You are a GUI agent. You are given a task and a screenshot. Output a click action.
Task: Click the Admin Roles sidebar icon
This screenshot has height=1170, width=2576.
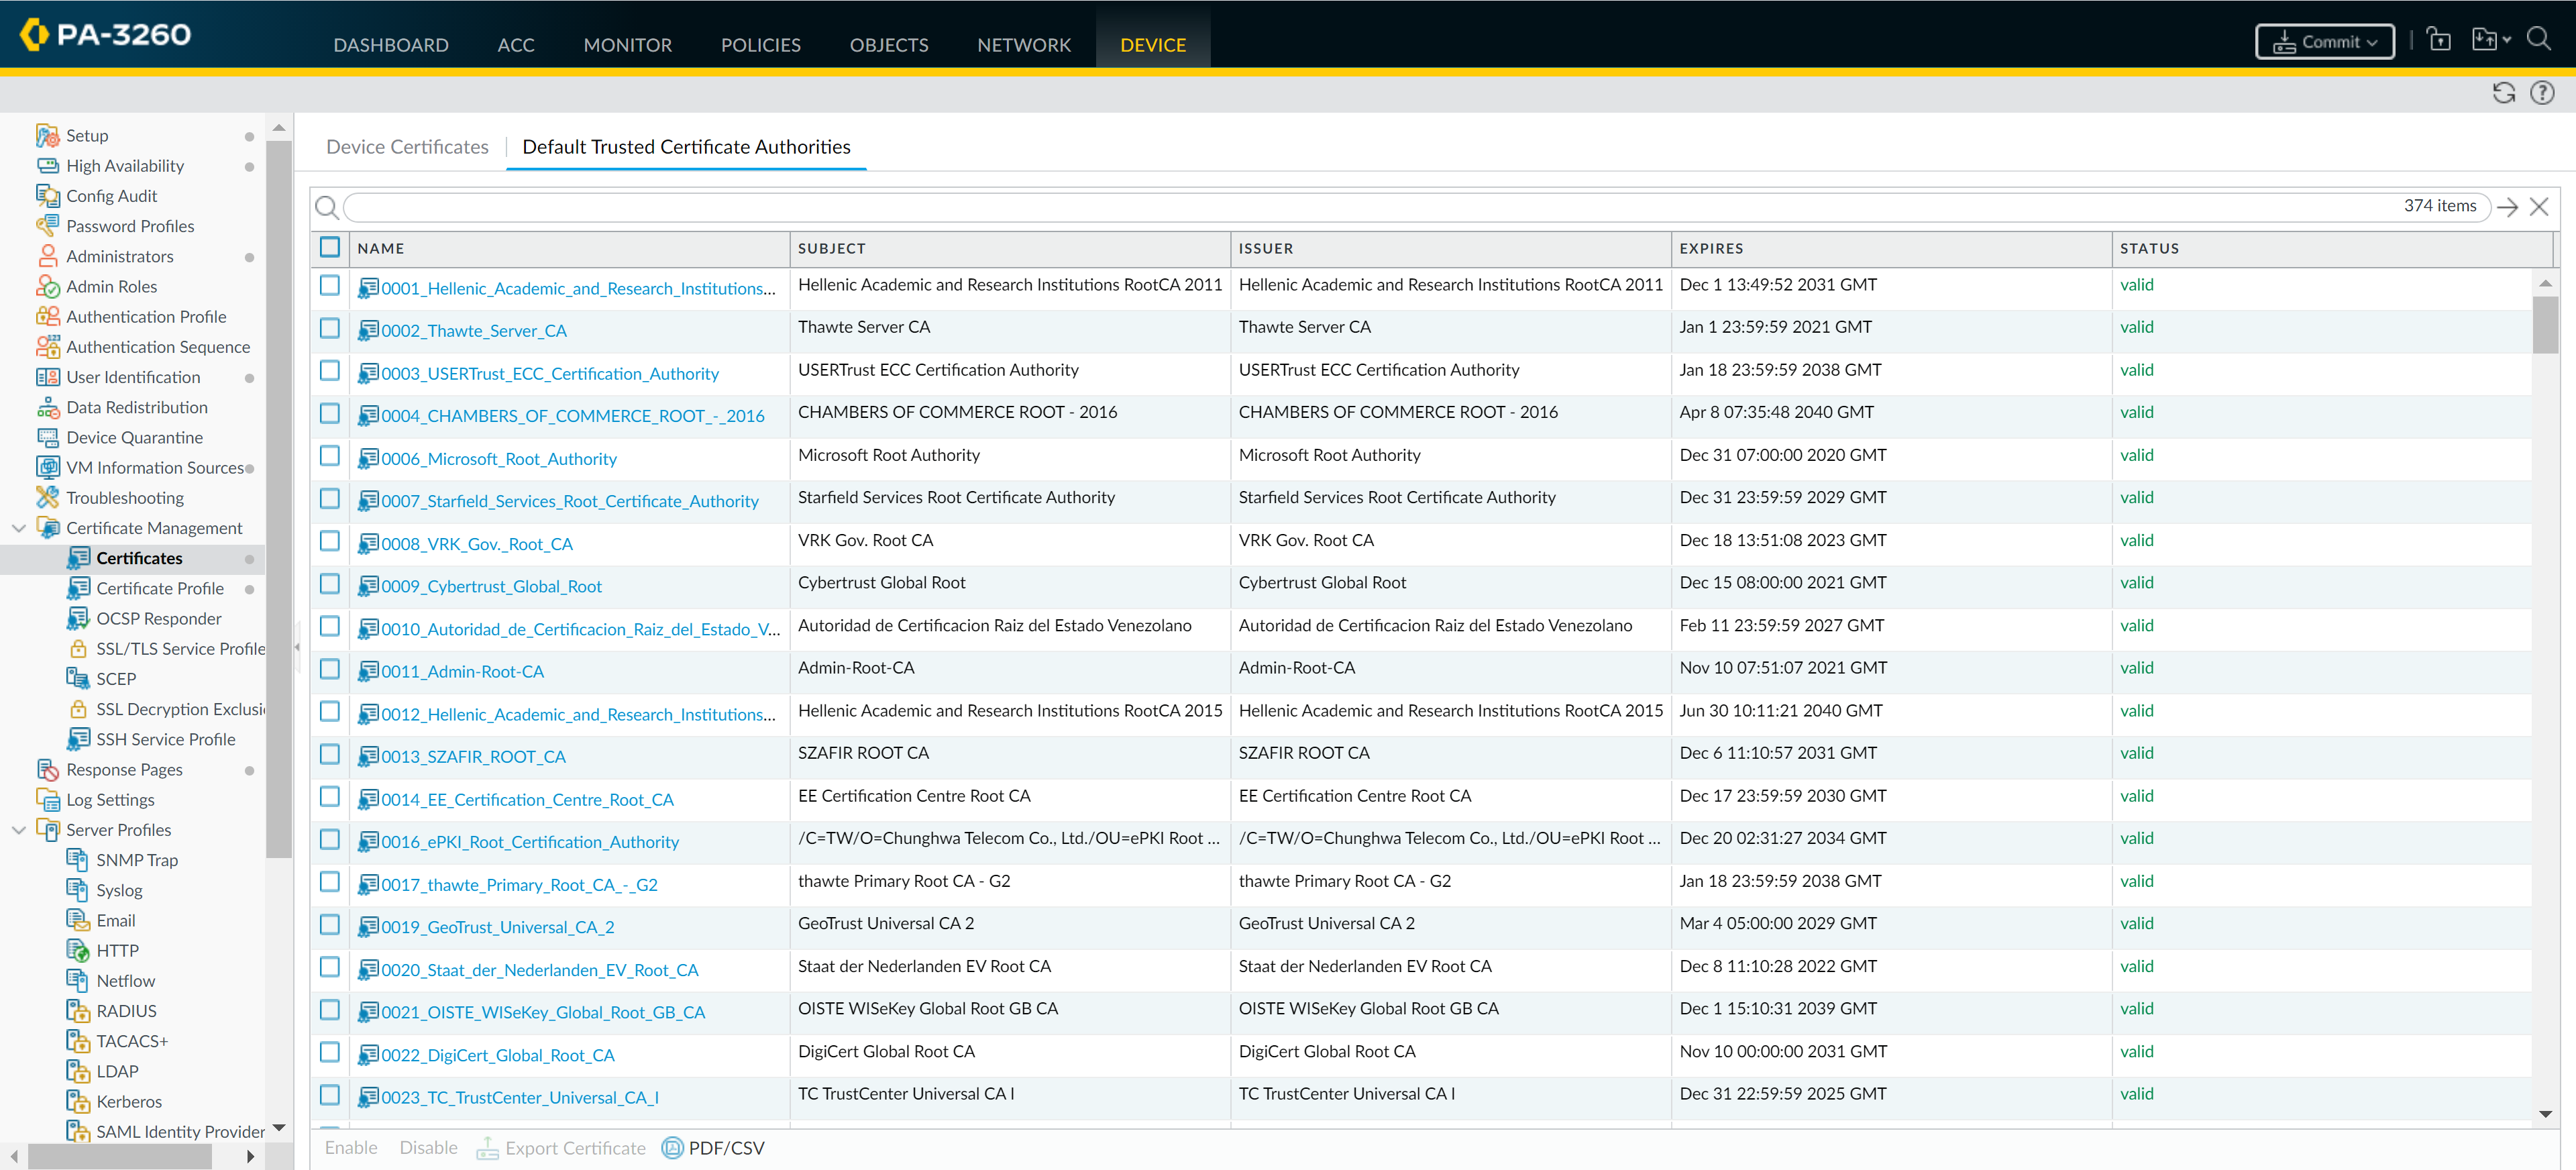[47, 286]
